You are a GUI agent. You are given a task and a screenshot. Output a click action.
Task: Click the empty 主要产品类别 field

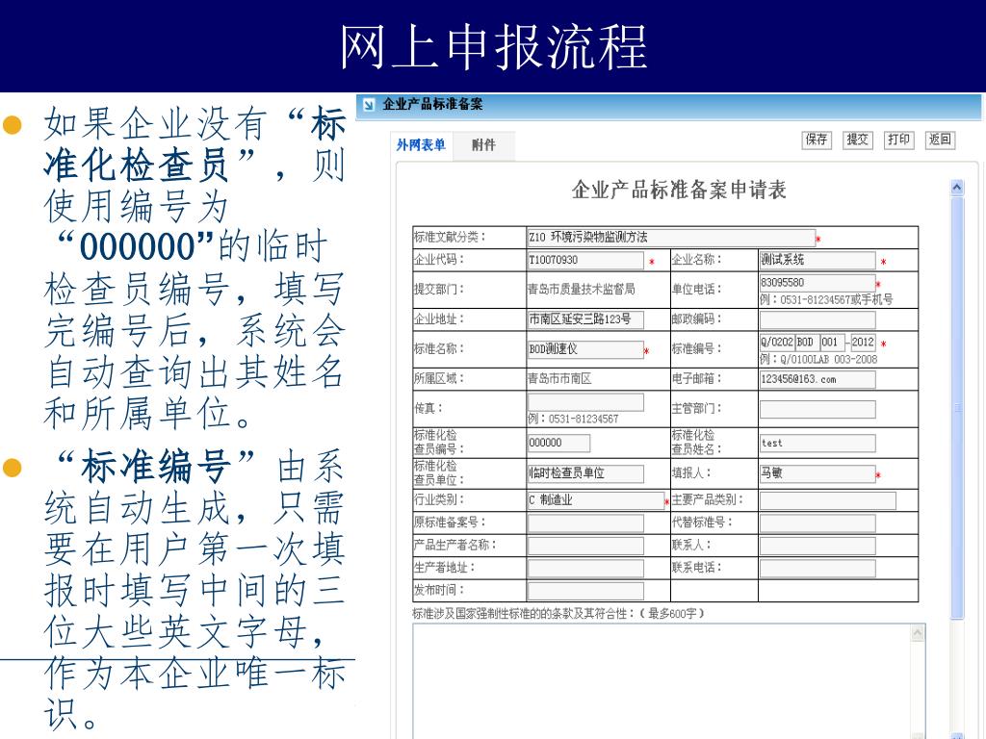[x=827, y=500]
